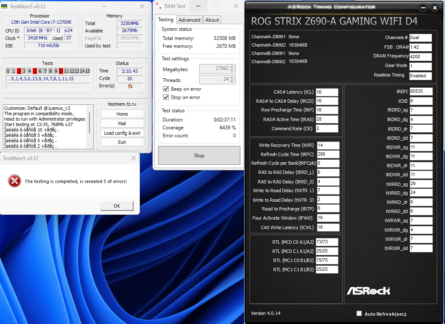Click the red error icon in TestMem5 dialog
445x324 pixels.
coord(14,181)
